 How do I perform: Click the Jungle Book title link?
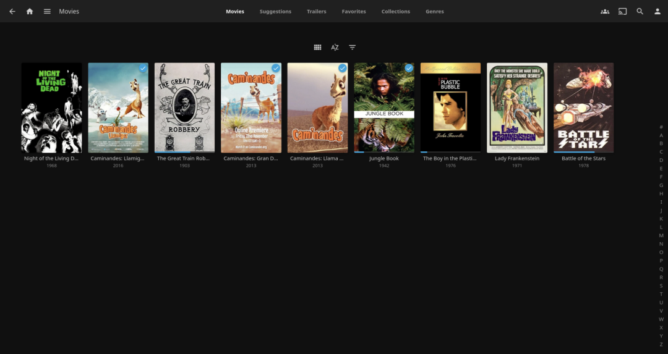[384, 158]
